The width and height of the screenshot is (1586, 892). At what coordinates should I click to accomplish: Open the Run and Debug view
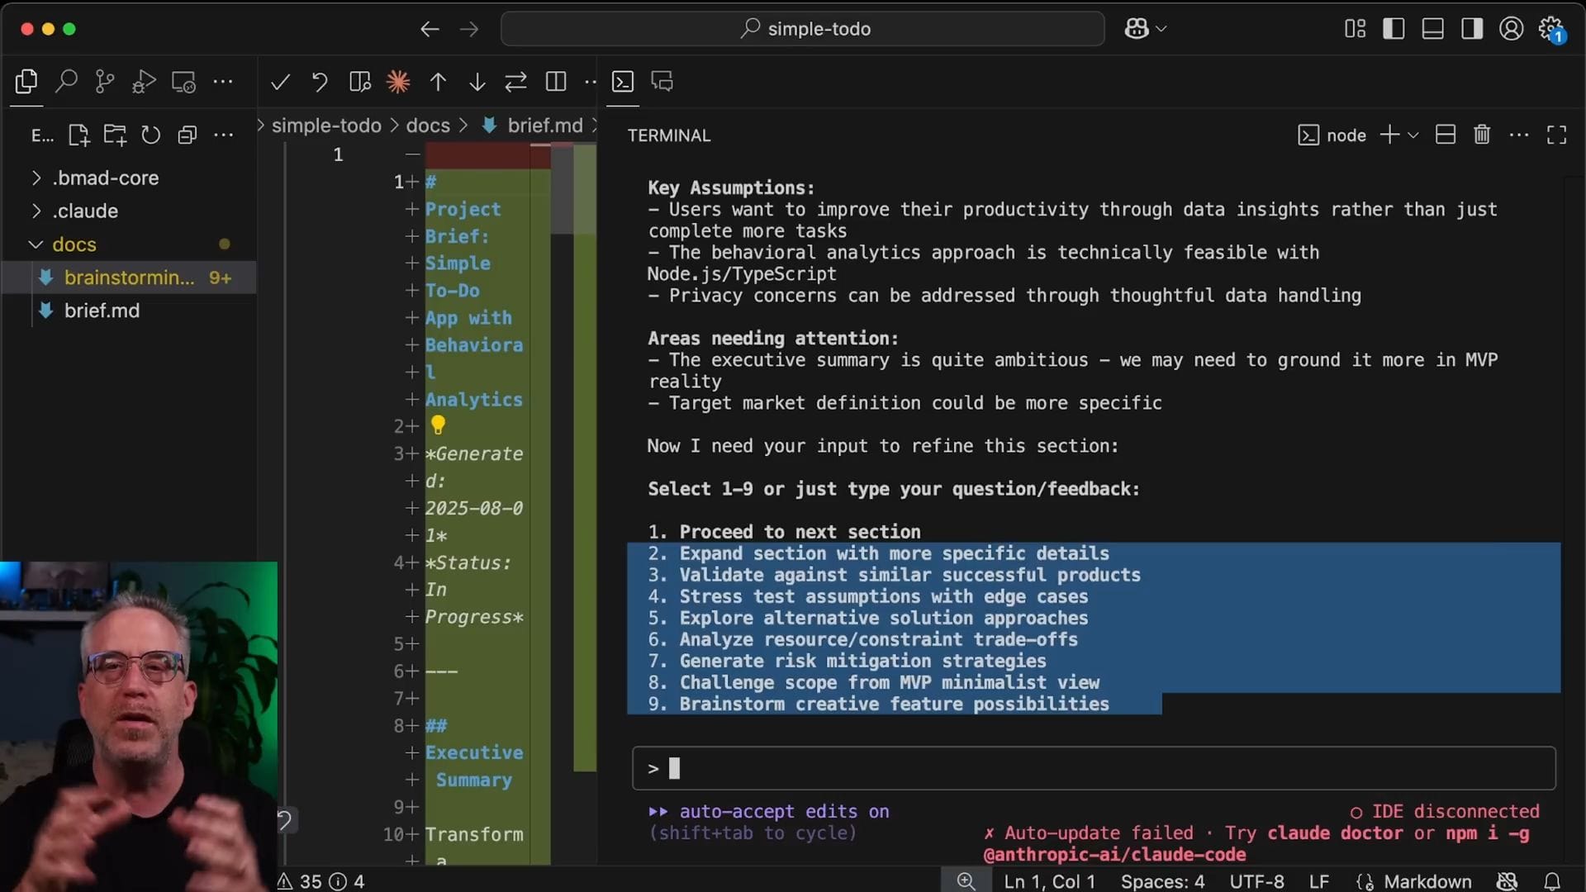pos(144,81)
